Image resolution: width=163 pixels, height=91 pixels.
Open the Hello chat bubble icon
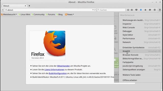pos(150,10)
